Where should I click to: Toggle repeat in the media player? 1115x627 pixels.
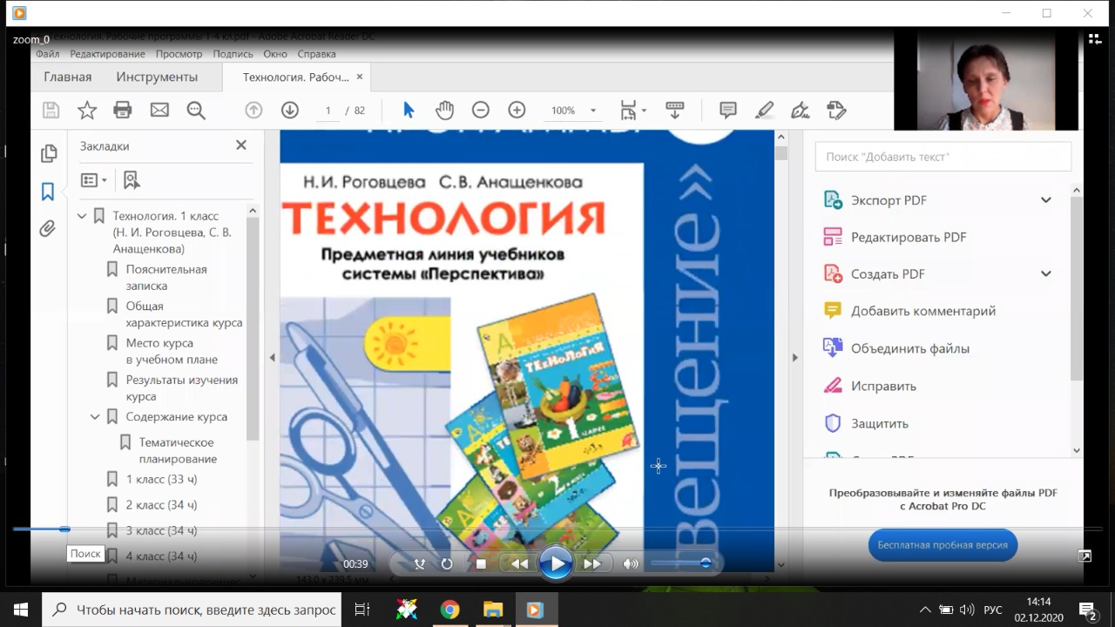[447, 563]
